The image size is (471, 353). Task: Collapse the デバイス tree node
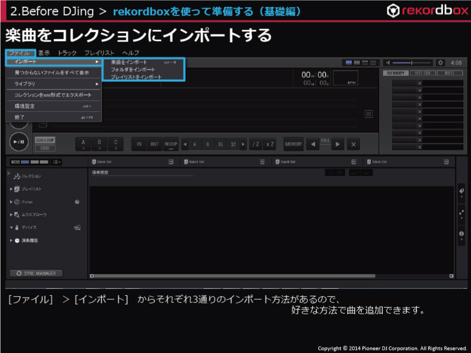point(11,227)
